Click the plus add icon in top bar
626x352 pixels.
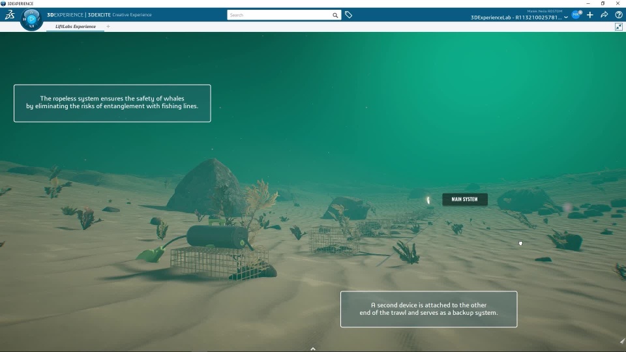click(x=590, y=15)
